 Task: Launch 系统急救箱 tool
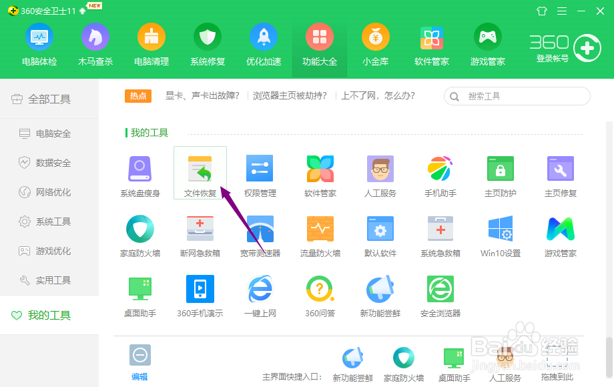pyautogui.click(x=440, y=236)
